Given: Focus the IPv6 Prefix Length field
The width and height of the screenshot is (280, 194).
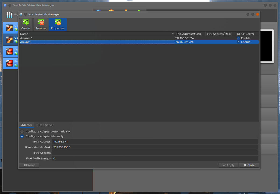Looking at the screenshot, I should point(155,158).
